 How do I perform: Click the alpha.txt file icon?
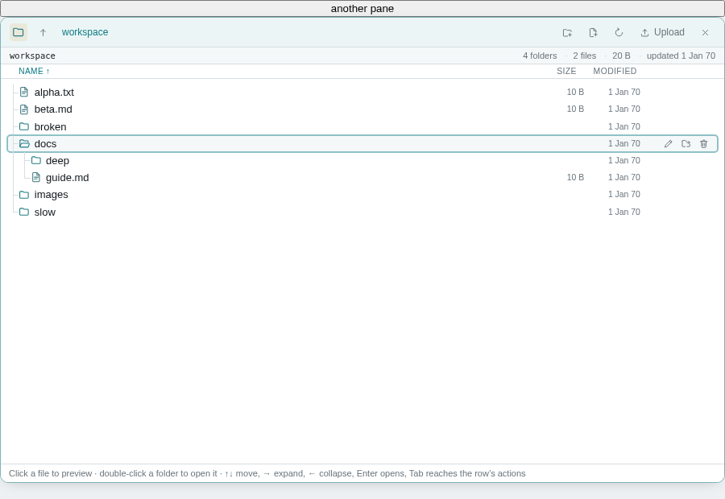tap(24, 92)
